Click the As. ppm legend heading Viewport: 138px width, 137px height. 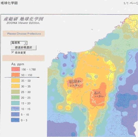[18, 64]
